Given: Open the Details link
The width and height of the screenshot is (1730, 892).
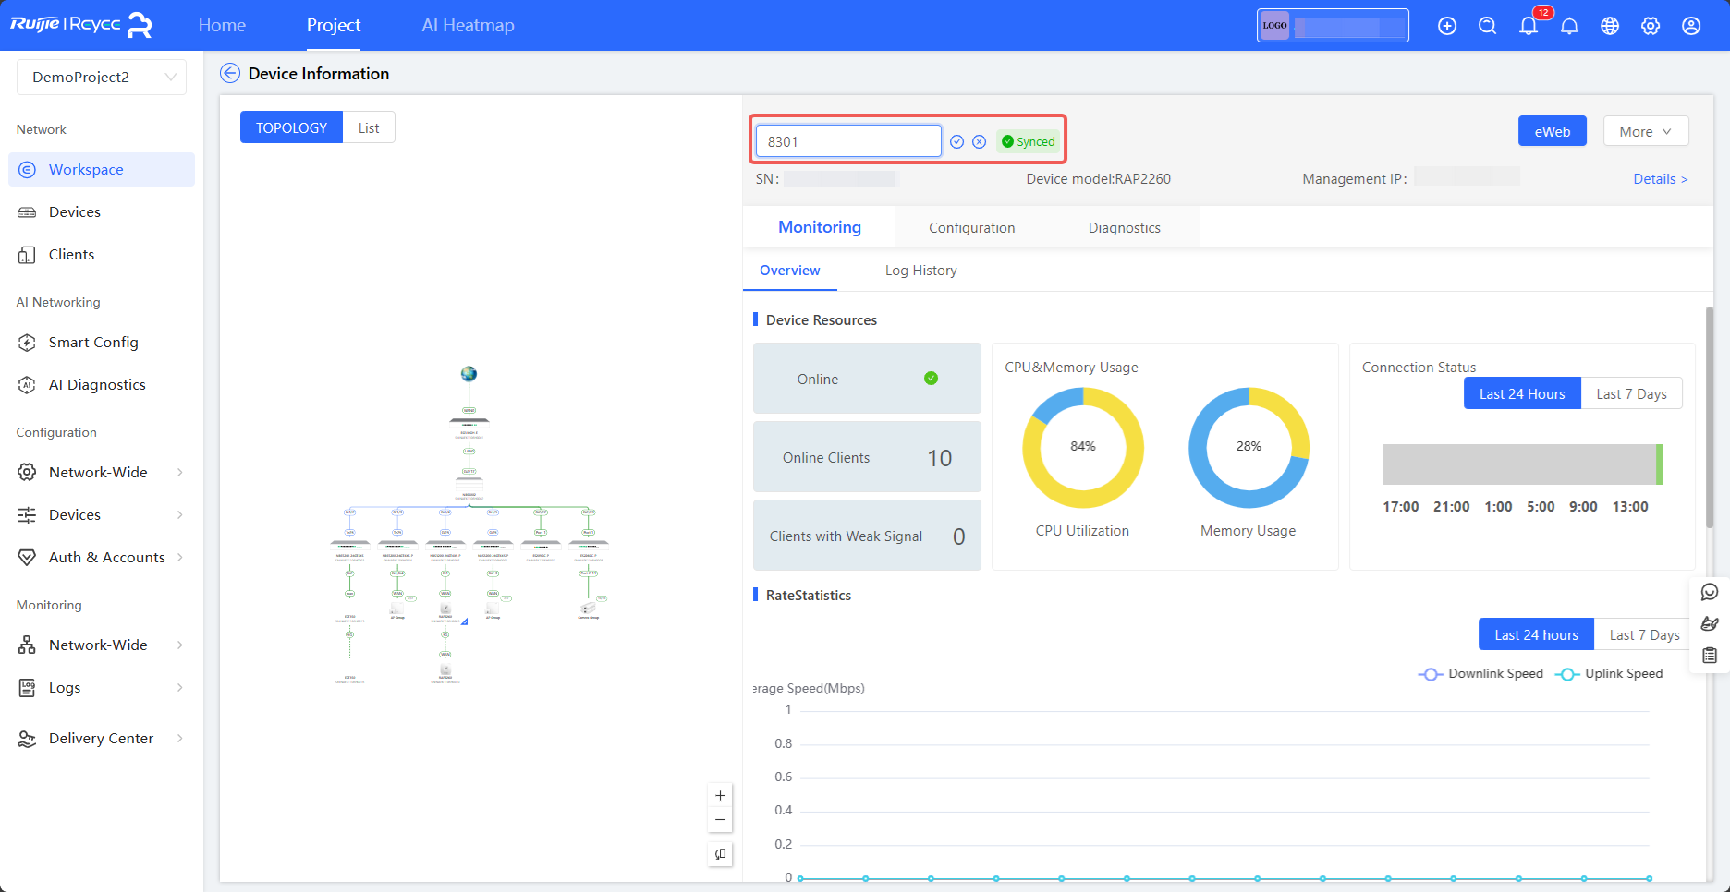Looking at the screenshot, I should tap(1660, 179).
